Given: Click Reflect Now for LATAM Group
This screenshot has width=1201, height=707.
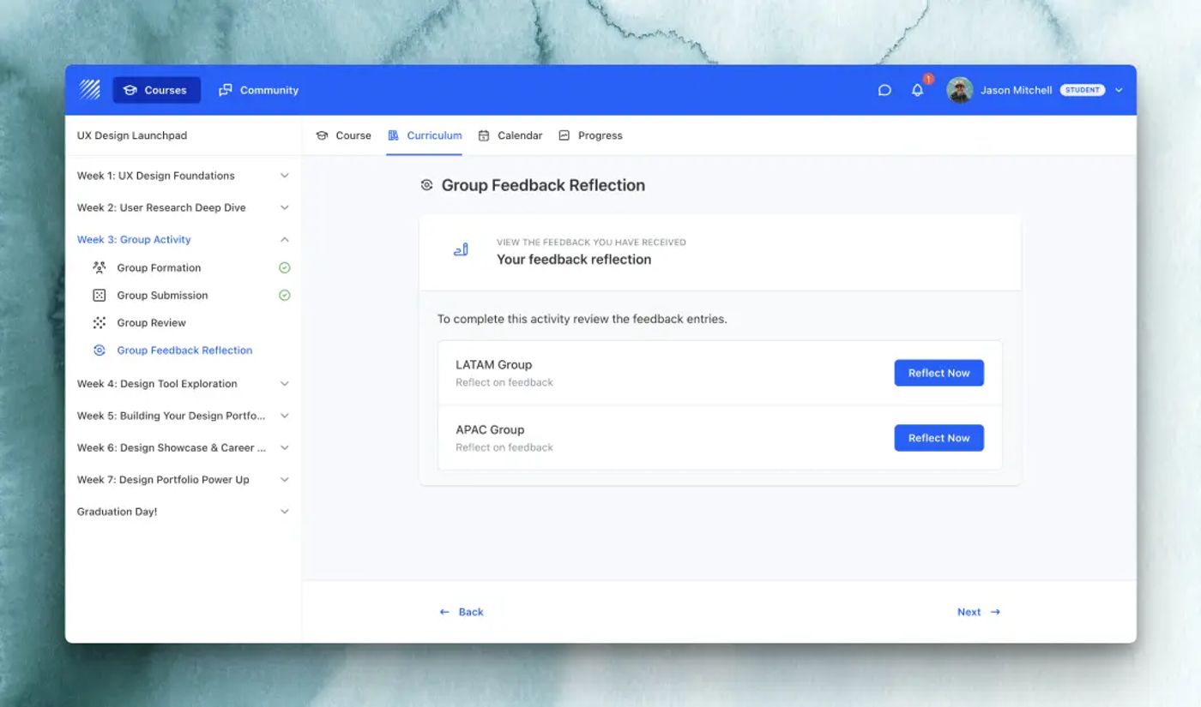Looking at the screenshot, I should point(938,373).
